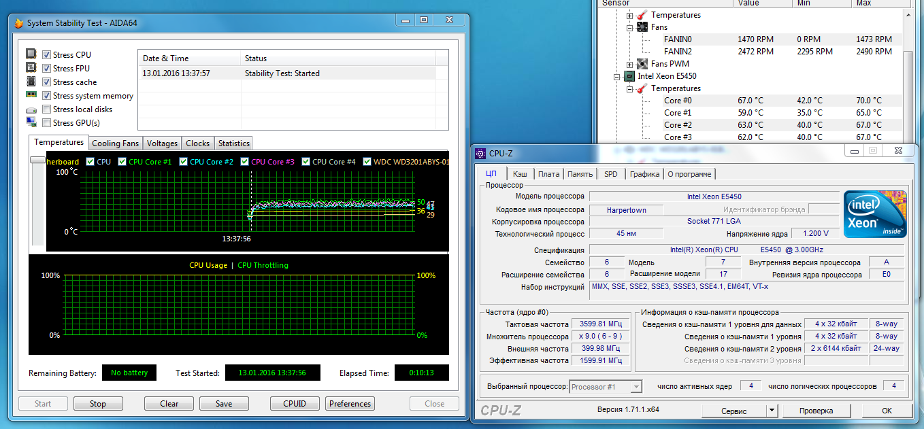Click the Fans icon in sensor tree
The width and height of the screenshot is (924, 429).
click(642, 27)
